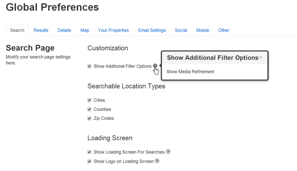Disable the Zip Codes checkbox
The width and height of the screenshot is (297, 171).
tap(89, 119)
